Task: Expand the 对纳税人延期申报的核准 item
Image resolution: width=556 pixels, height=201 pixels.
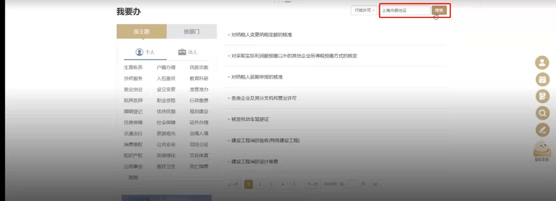Action: (x=257, y=77)
